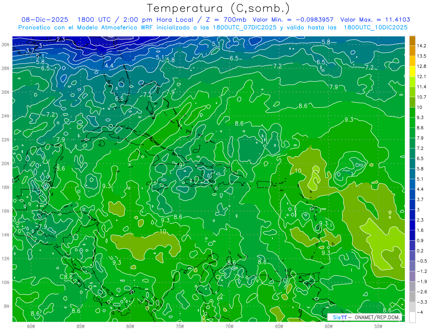The height and width of the screenshot is (331, 429).
Task: Click the "Valor Max. = 11.4103" value
Action: pos(375,20)
